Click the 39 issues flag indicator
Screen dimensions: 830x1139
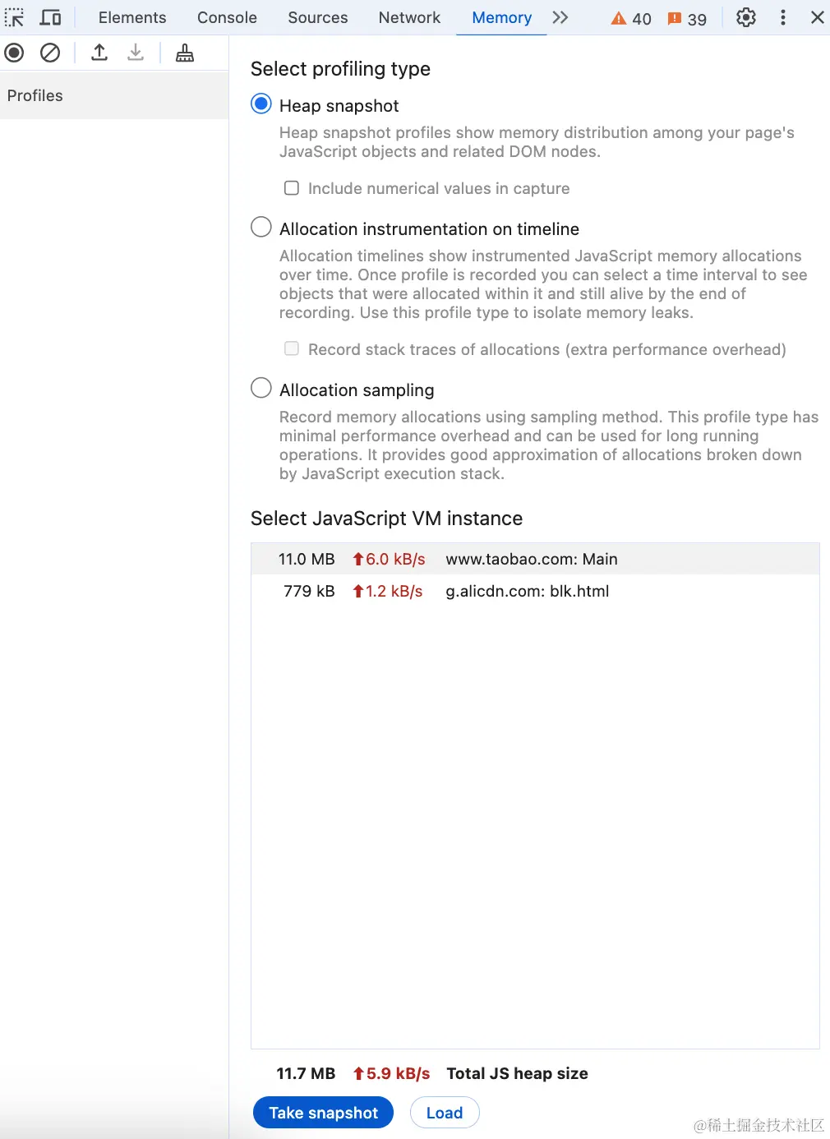687,18
